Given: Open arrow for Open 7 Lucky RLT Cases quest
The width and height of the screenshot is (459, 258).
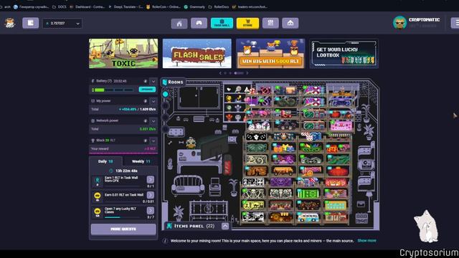Looking at the screenshot, I should (x=151, y=211).
